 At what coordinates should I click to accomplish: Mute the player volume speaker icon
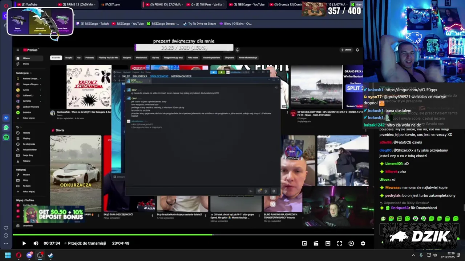pos(36,243)
